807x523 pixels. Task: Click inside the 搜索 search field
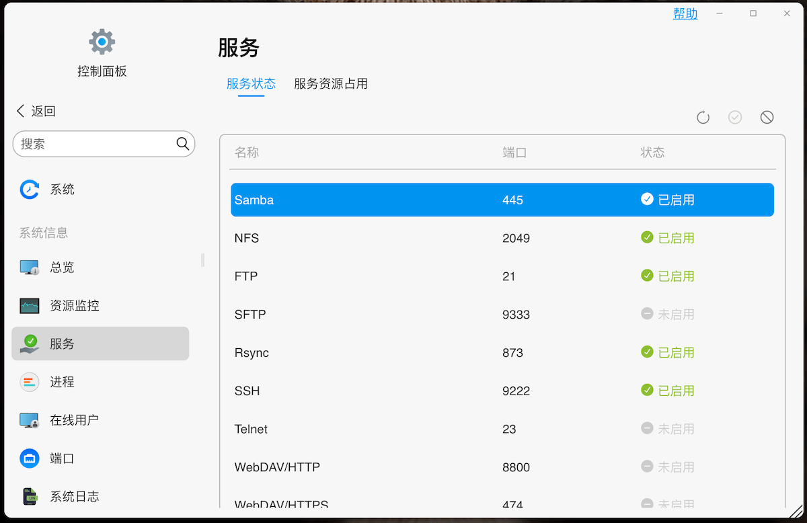coord(94,143)
